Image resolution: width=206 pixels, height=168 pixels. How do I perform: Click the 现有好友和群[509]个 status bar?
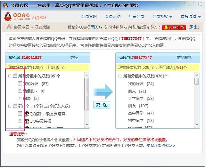coord(158,68)
